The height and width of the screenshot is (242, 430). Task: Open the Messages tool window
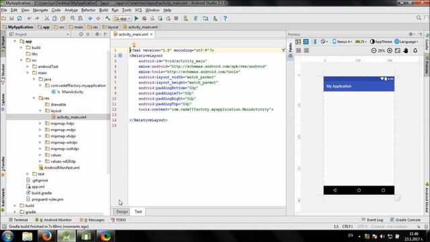pyautogui.click(x=92, y=220)
